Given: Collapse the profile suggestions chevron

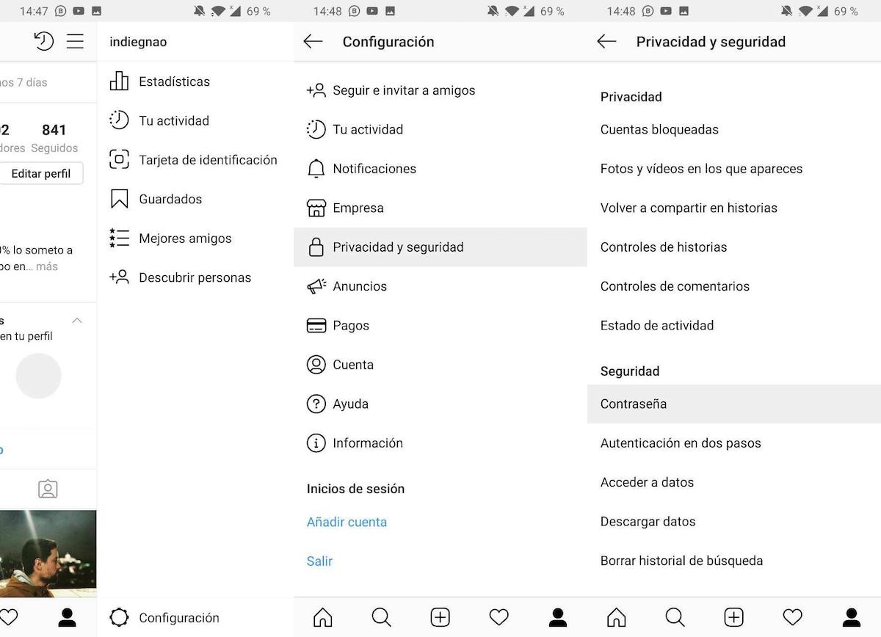Looking at the screenshot, I should tap(76, 321).
